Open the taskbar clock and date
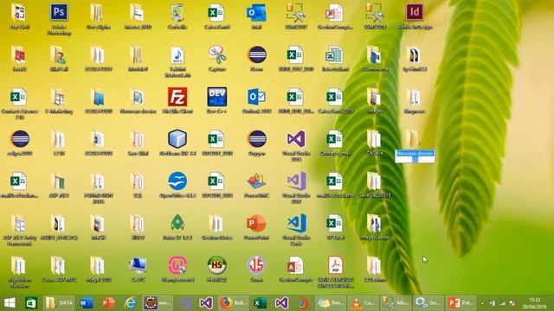 click(x=535, y=303)
